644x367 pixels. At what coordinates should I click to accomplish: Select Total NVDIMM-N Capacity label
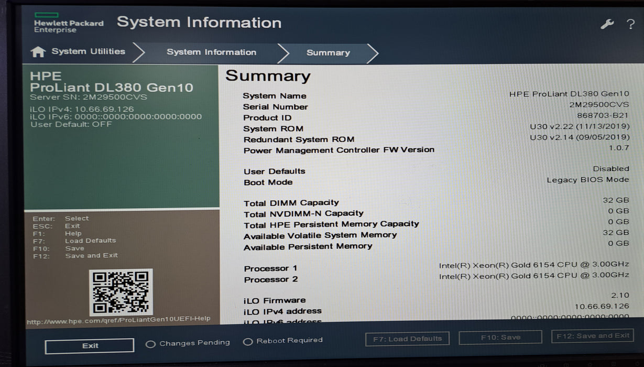(x=303, y=214)
